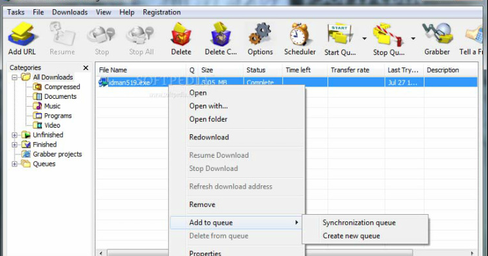The height and width of the screenshot is (256, 488).
Task: Select the Add to queue submenu entry
Action: pos(236,223)
